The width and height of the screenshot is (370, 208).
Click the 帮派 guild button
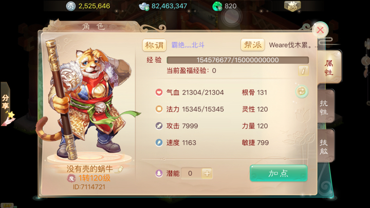(x=252, y=45)
